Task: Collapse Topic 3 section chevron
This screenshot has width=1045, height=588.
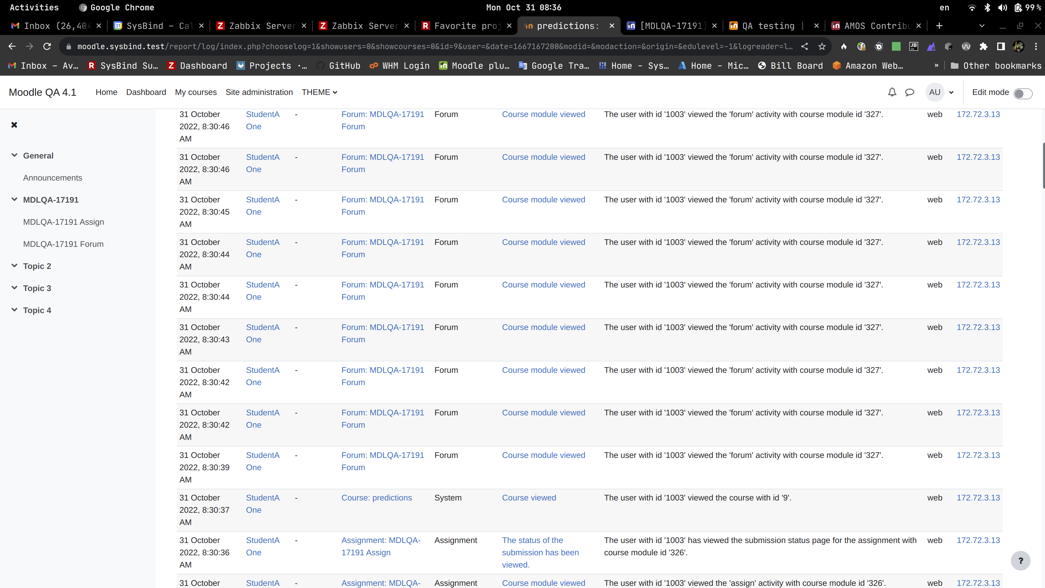Action: [14, 288]
